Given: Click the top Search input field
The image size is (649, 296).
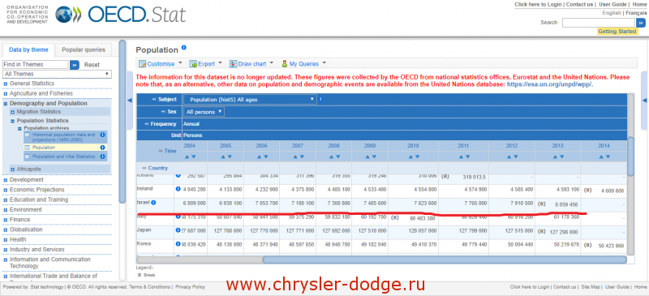Looking at the screenshot, I should pos(598,23).
